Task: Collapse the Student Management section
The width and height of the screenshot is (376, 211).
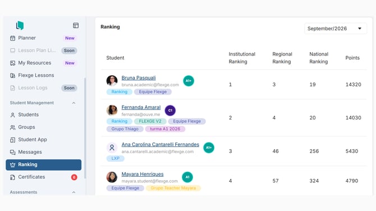Action: 74,103
